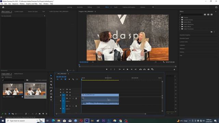Viewport: 219px width, 123px height.
Task: Select the Track Select Forward tool
Action: point(51,79)
